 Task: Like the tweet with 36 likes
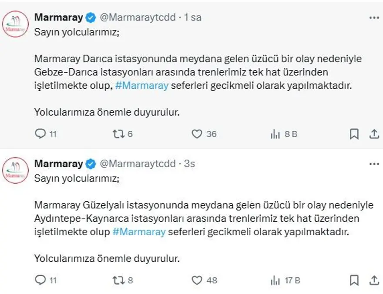click(x=197, y=134)
